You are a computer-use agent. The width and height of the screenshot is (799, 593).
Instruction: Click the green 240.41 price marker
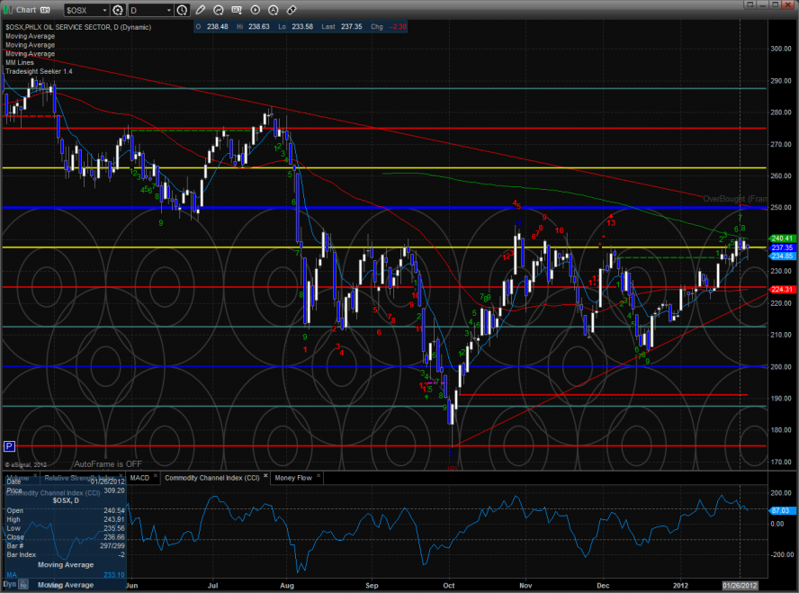pos(782,238)
